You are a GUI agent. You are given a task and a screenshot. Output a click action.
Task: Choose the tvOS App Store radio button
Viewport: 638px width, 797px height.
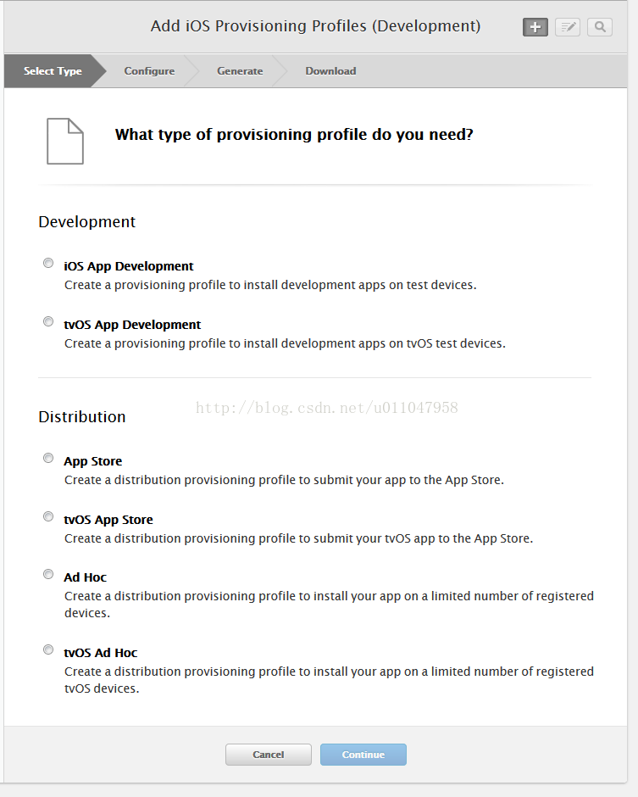click(48, 516)
